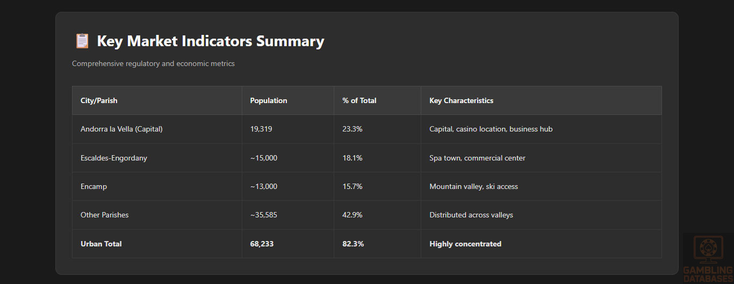Click the clipboard icon beside the heading
The image size is (734, 284).
(82, 41)
